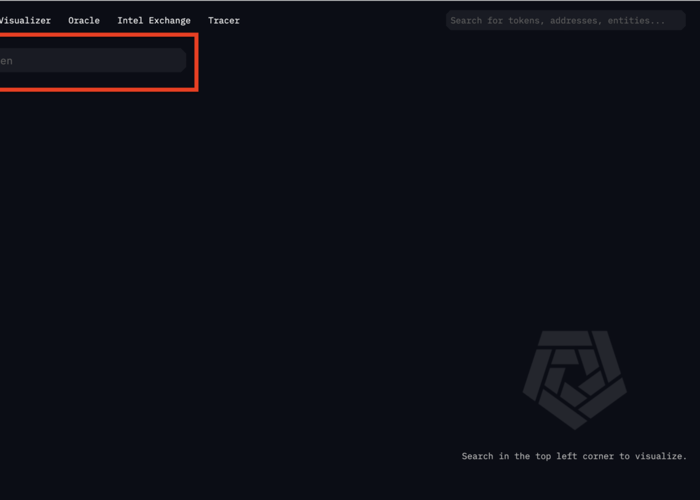The image size is (700, 500).
Task: Switch to the Oracle tab
Action: [x=84, y=20]
